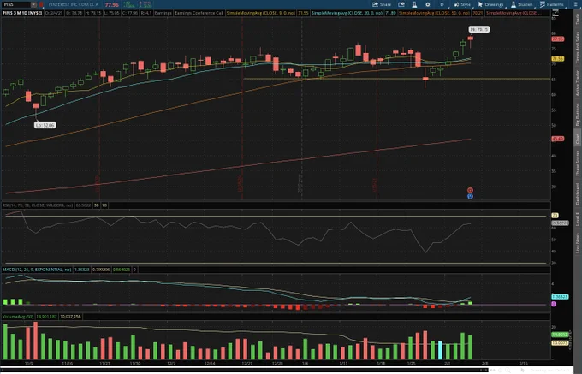
Task: Open the Studies menu
Action: point(521,4)
